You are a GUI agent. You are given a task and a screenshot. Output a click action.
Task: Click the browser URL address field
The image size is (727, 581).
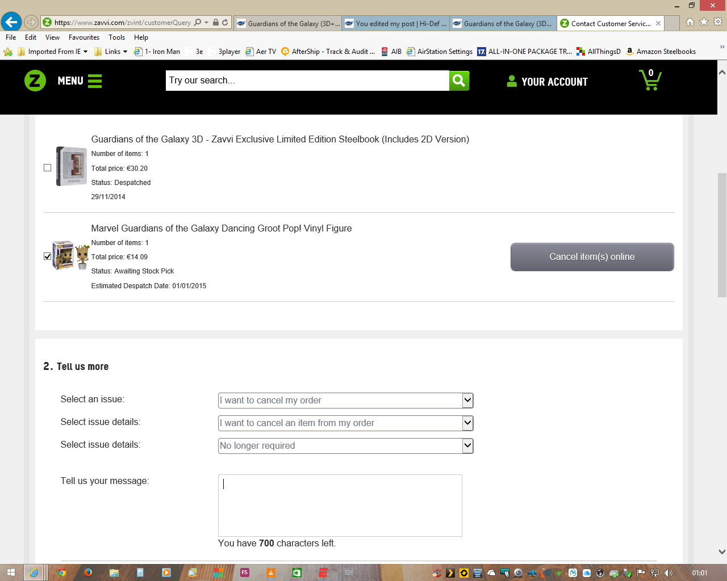click(x=122, y=23)
